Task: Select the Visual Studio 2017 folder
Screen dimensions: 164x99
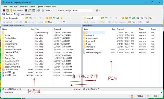Action: coord(12,64)
